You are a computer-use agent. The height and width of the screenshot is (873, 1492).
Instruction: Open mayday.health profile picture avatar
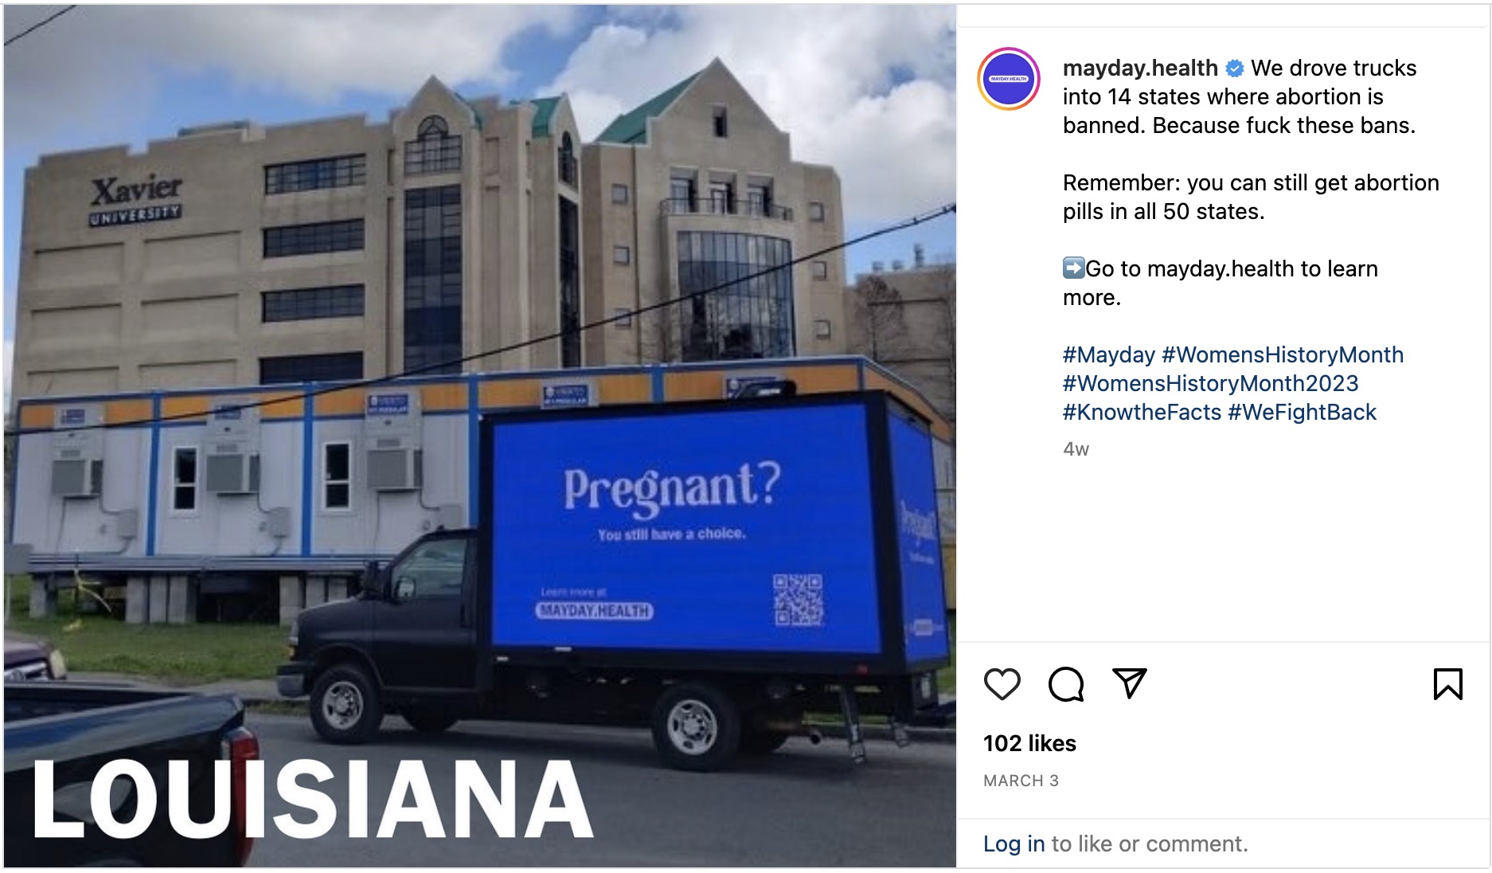click(x=1009, y=79)
